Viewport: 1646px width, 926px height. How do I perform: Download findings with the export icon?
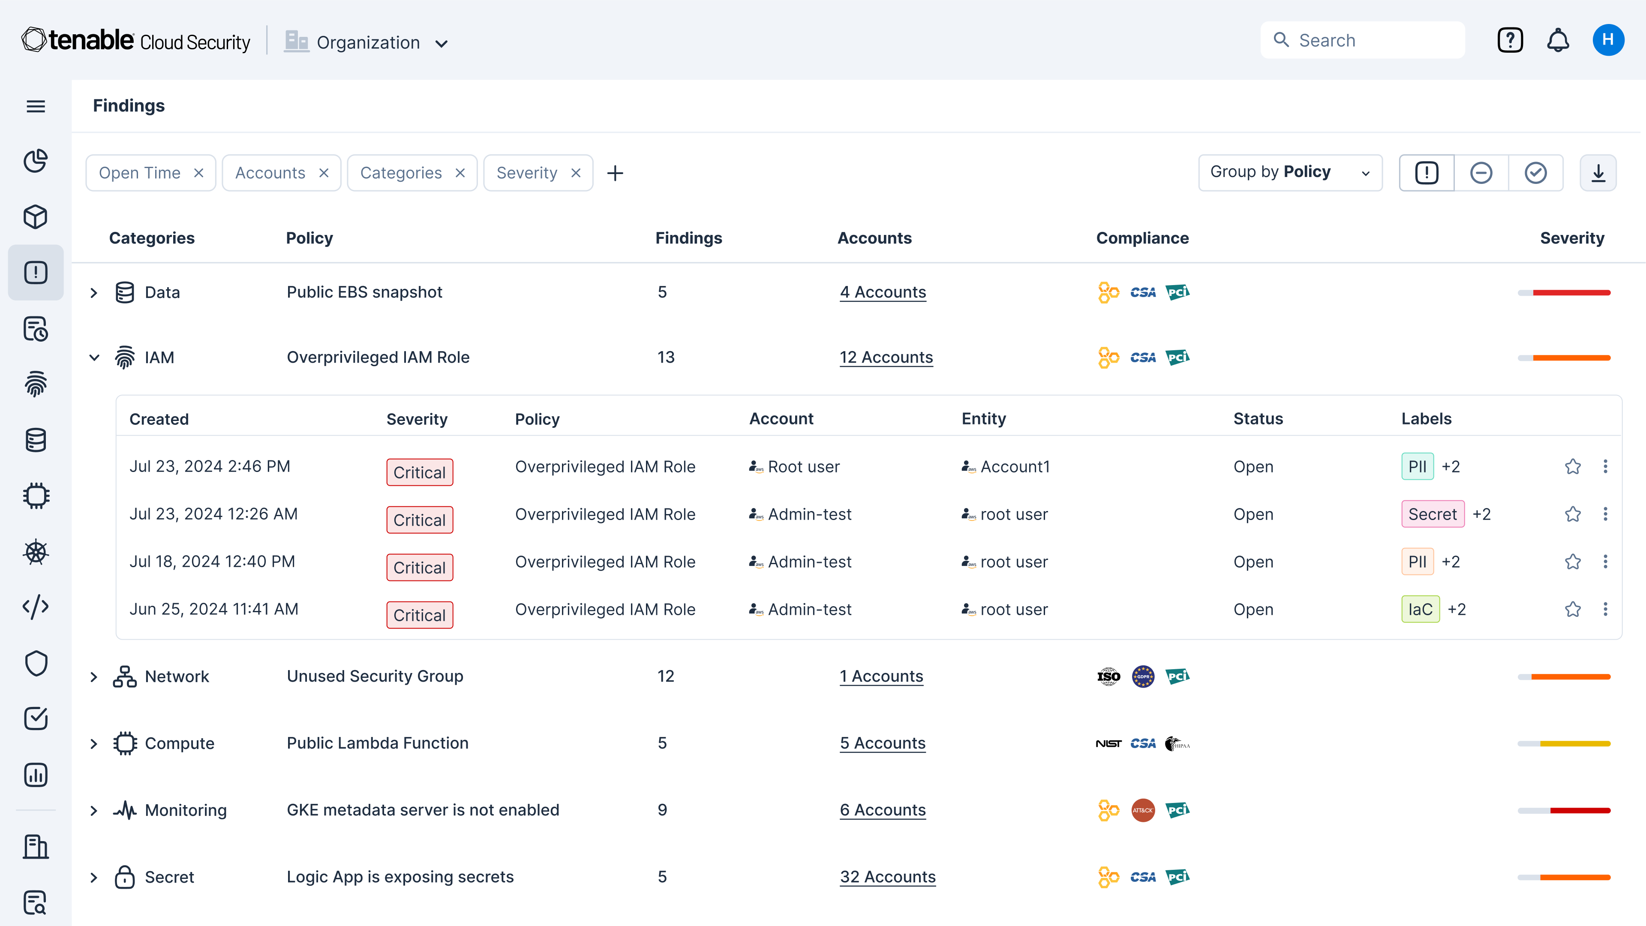click(x=1598, y=172)
